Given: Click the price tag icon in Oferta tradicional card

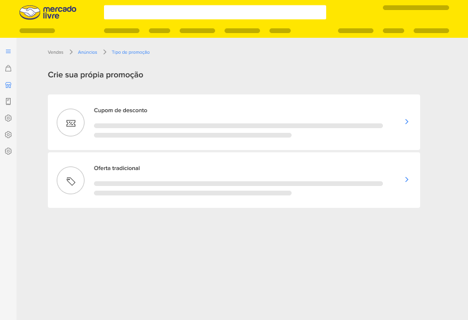Looking at the screenshot, I should point(71,181).
